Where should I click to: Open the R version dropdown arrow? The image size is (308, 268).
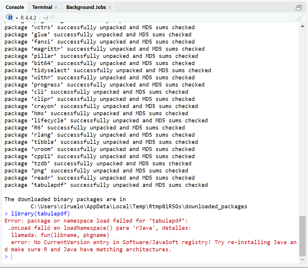[x=17, y=18]
